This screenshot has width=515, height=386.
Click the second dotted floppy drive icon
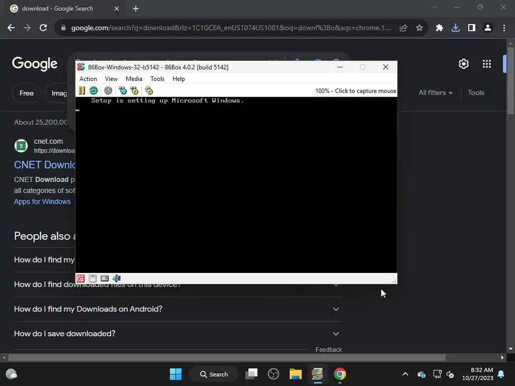point(93,278)
